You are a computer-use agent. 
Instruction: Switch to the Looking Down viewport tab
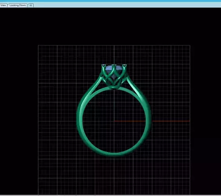pyautogui.click(x=18, y=5)
